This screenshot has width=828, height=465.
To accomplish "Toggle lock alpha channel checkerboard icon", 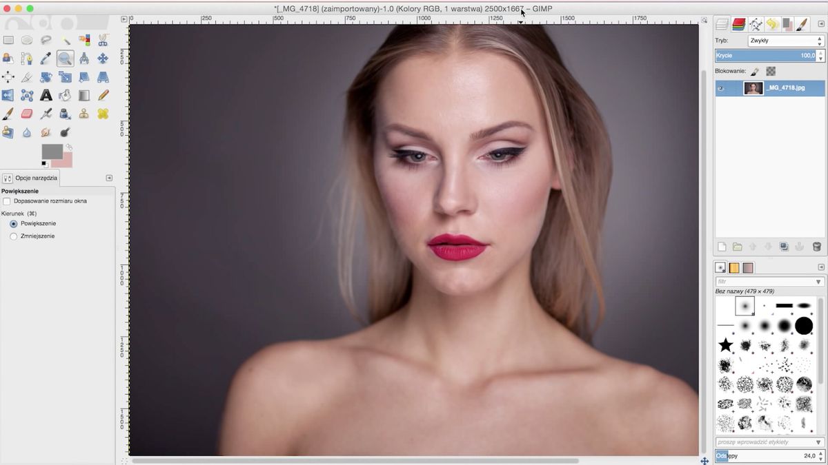I will coord(771,71).
